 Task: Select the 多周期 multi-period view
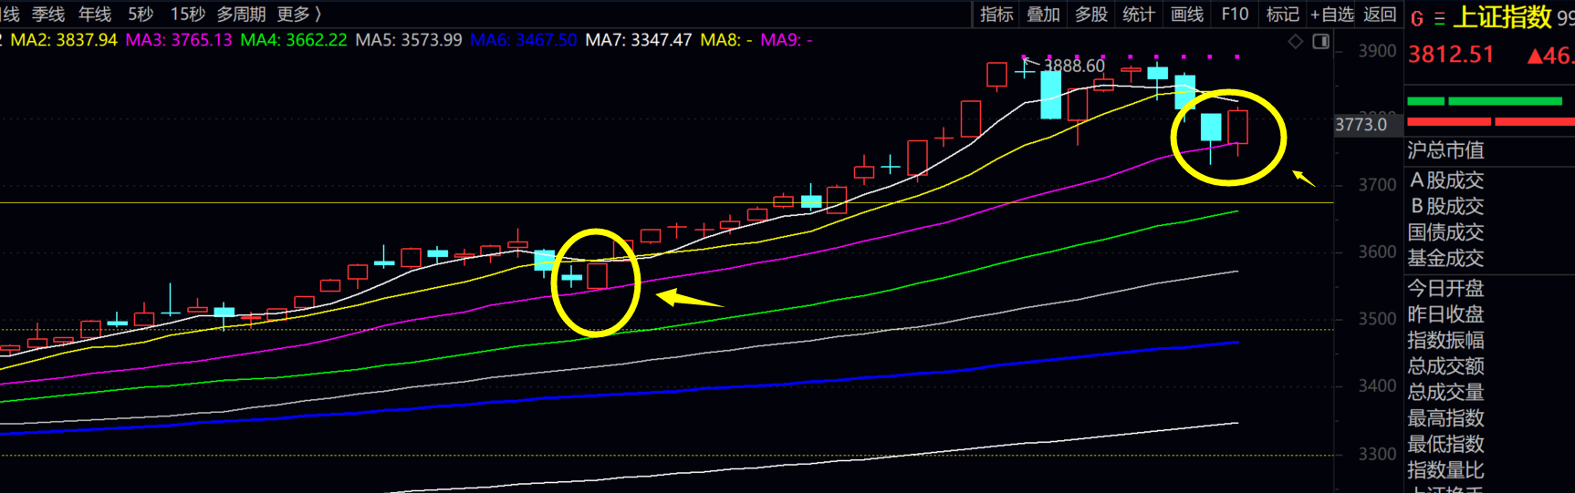pos(241,15)
